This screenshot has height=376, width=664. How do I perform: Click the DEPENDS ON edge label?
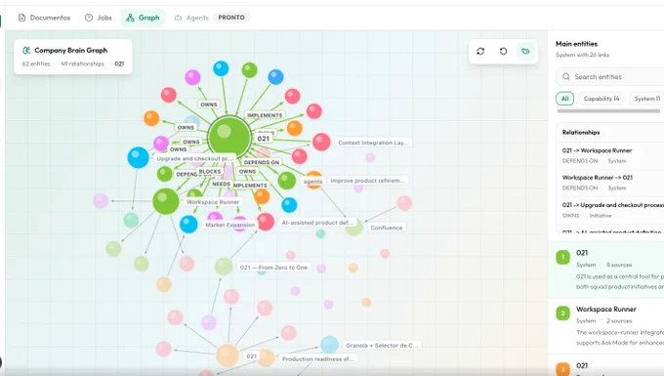tap(262, 162)
